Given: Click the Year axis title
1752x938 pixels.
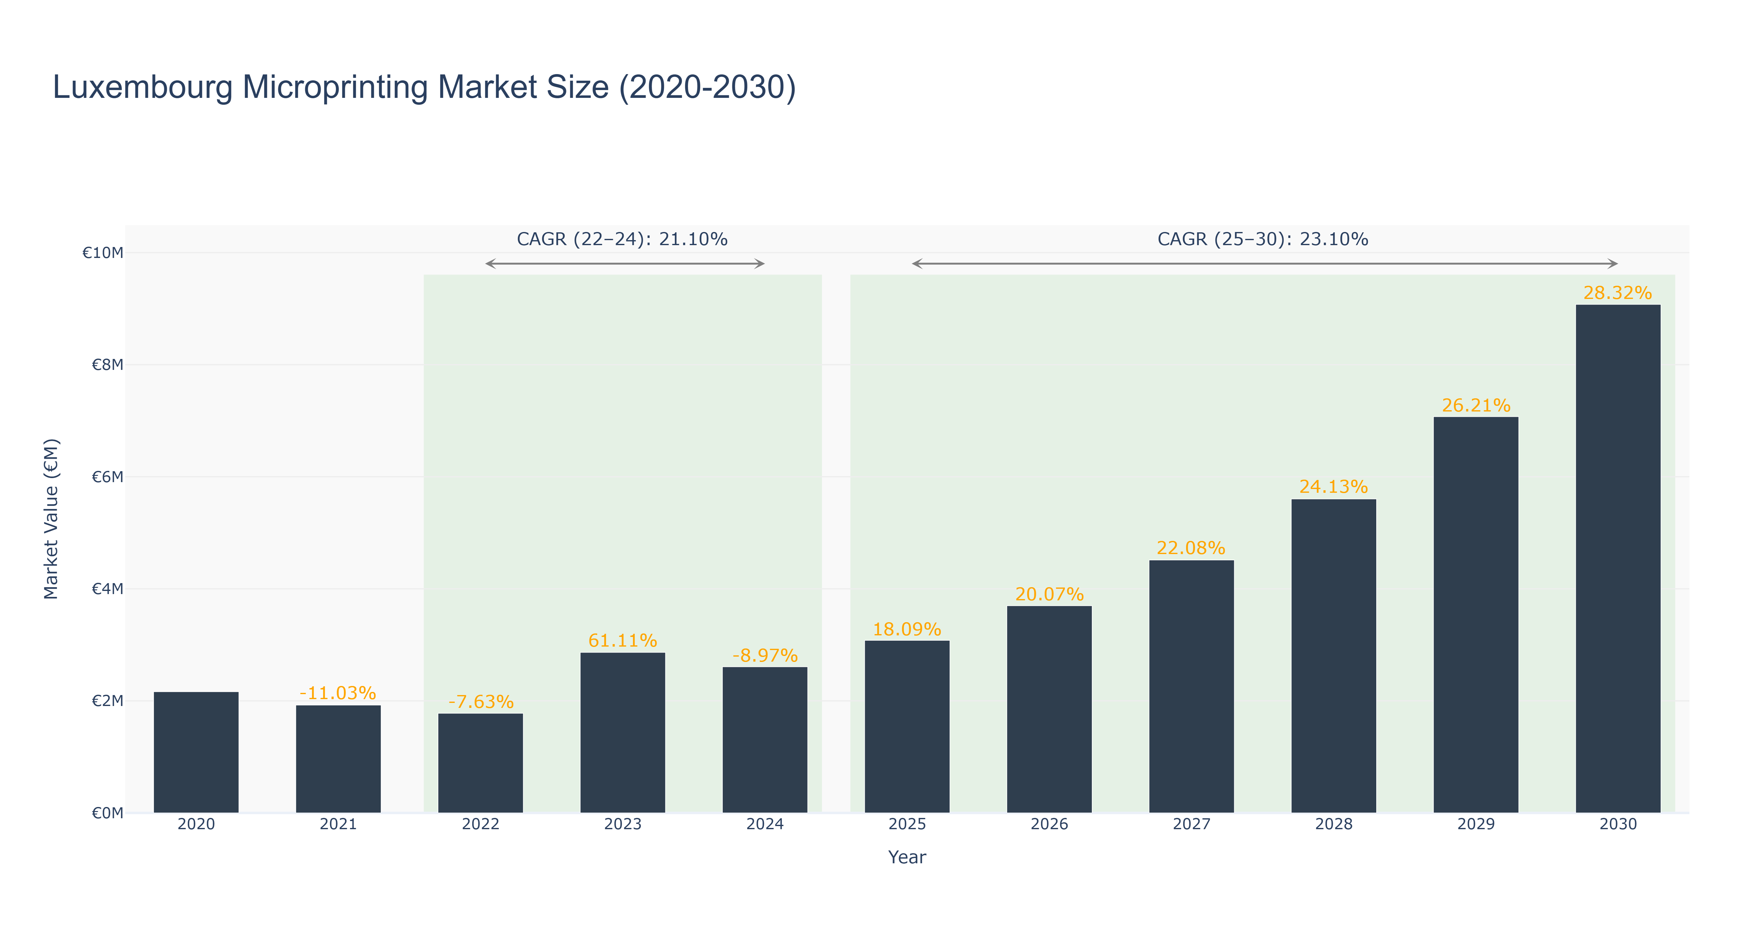Looking at the screenshot, I should pos(907,857).
